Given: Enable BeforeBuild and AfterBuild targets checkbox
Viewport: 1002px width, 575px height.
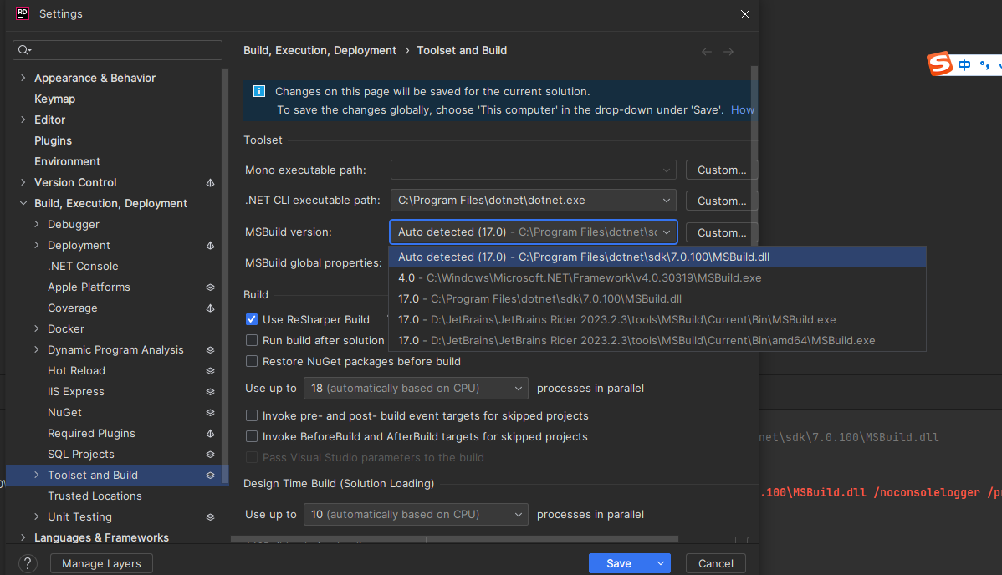Looking at the screenshot, I should 252,437.
